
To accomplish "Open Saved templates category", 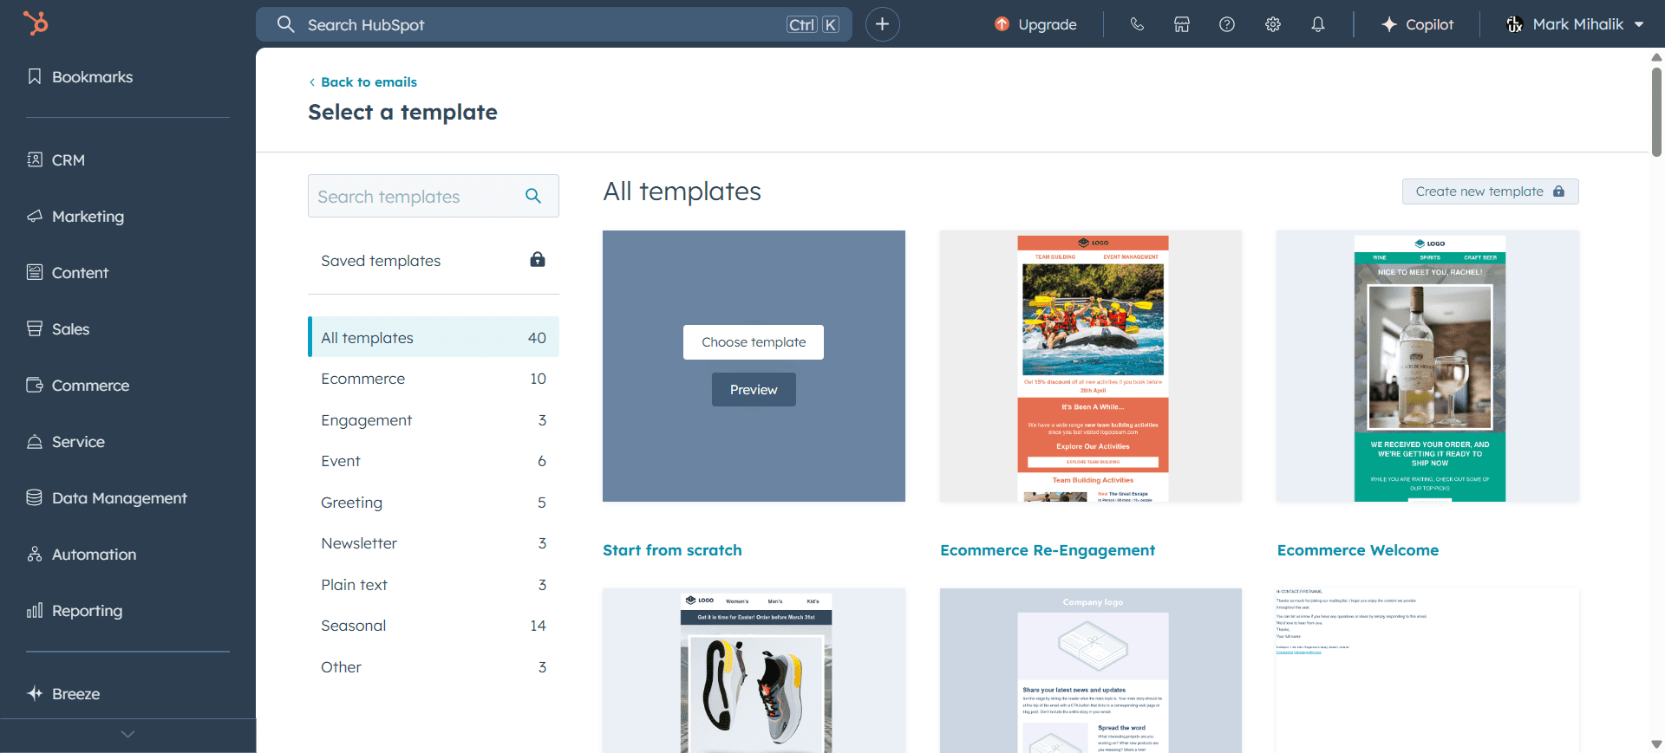I will point(433,261).
